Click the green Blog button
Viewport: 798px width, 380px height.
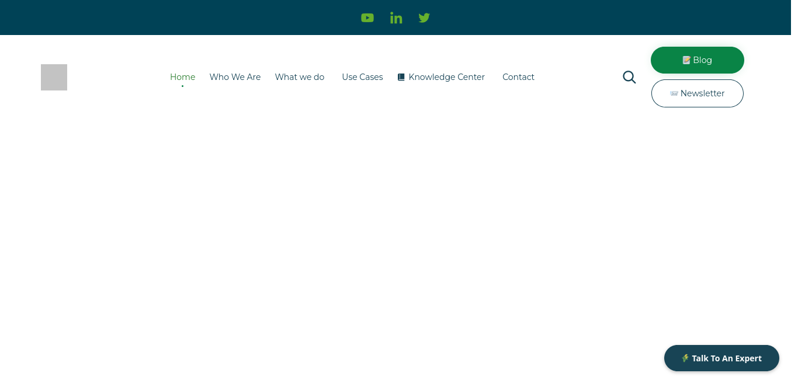pos(698,60)
